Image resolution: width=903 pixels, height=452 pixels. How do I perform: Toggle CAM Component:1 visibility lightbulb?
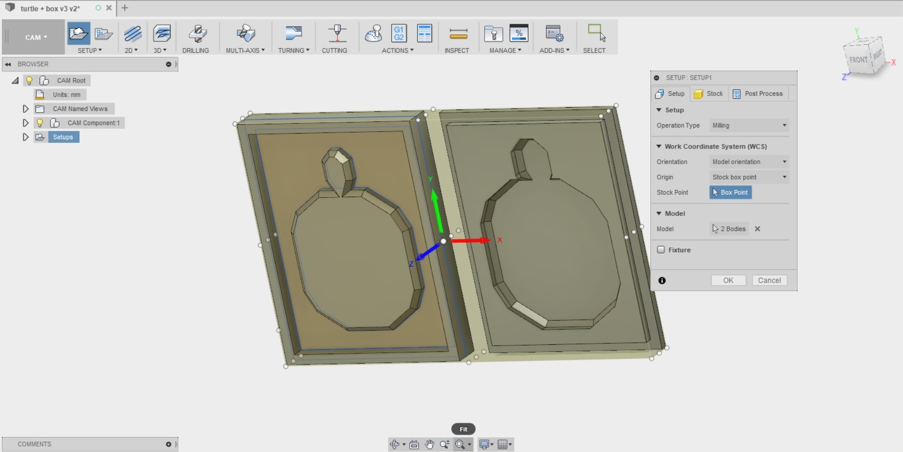click(40, 123)
